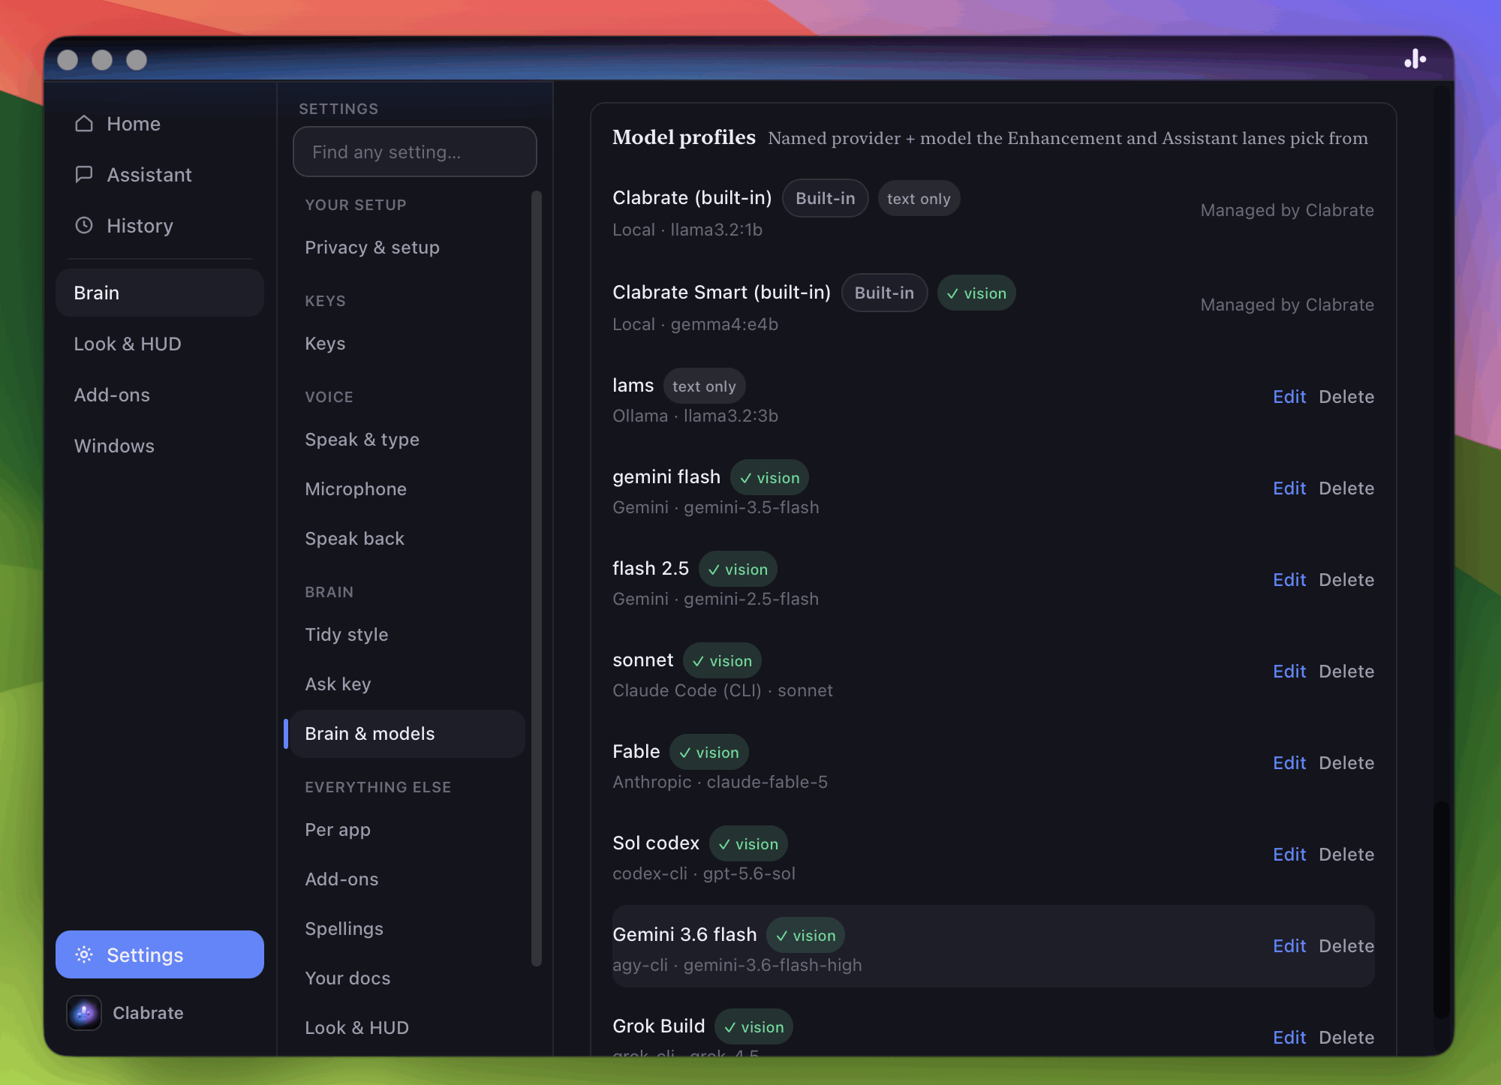Click the vision badge beside Fable
The image size is (1501, 1085).
pyautogui.click(x=708, y=753)
